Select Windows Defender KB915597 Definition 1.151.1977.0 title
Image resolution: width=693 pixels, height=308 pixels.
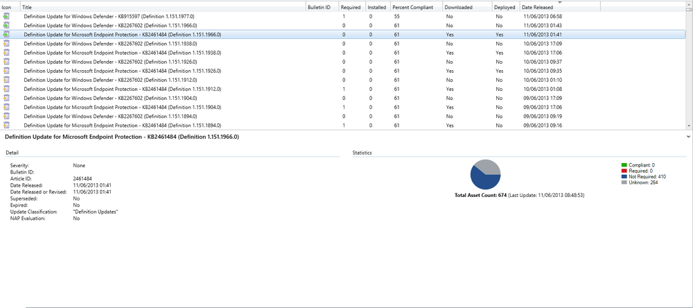click(x=109, y=17)
